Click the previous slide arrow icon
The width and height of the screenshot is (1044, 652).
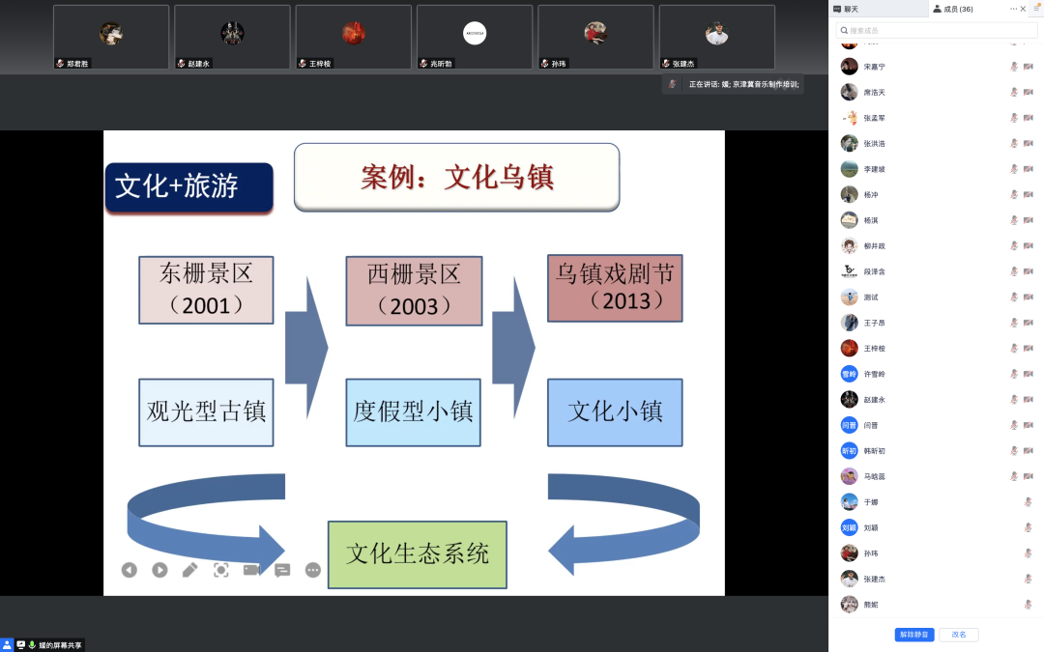point(130,570)
